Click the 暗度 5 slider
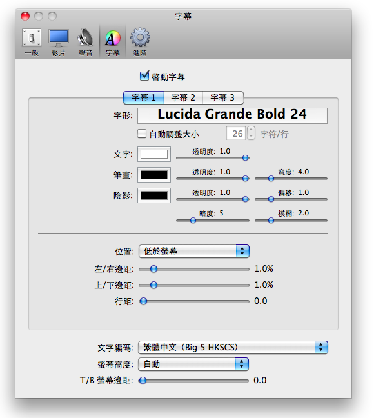This screenshot has width=374, height=418. click(212, 220)
